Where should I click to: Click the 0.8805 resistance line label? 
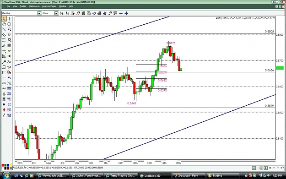[269, 32]
